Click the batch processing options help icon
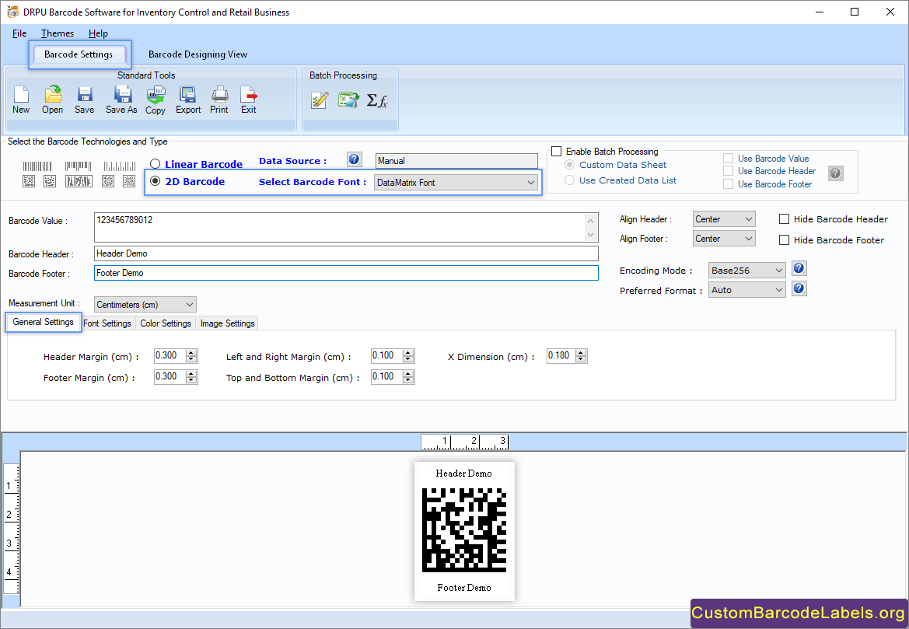The width and height of the screenshot is (909, 629). [x=835, y=173]
